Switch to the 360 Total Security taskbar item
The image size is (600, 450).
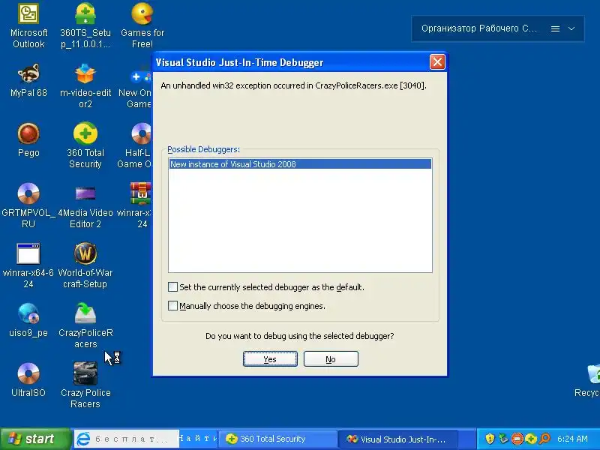[277, 439]
